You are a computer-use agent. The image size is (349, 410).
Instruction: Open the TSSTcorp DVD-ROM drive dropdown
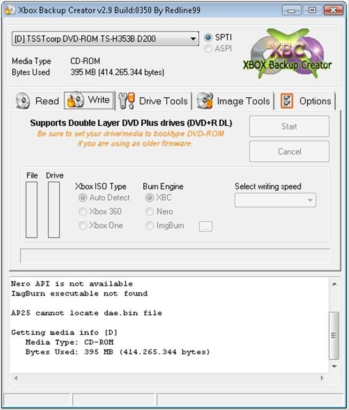coord(105,38)
